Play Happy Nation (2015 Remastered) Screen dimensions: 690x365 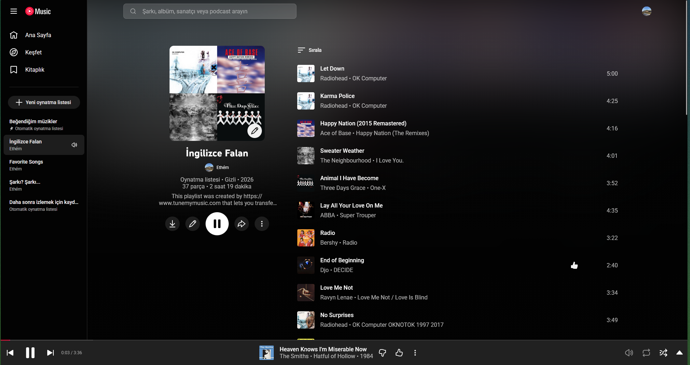click(x=363, y=123)
